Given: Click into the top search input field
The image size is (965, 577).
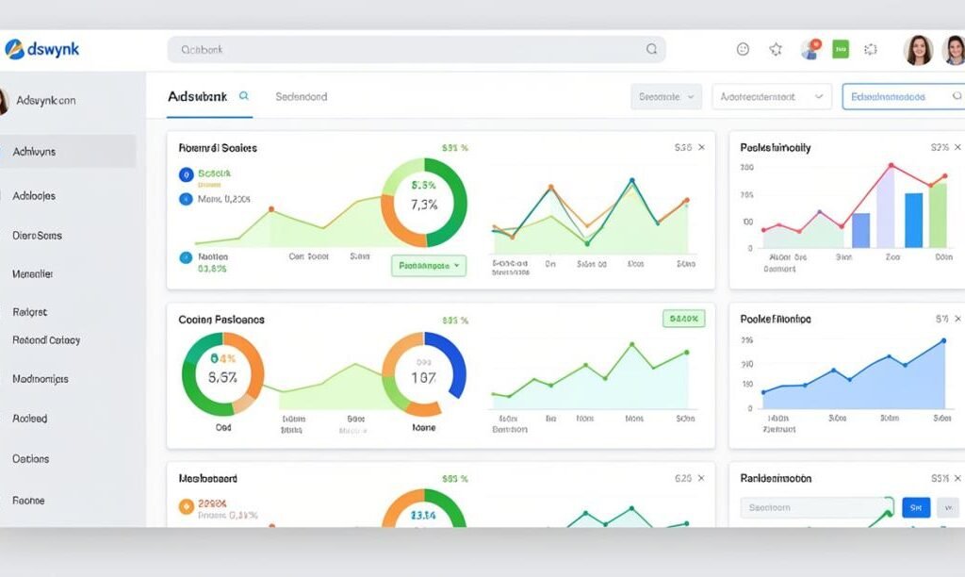Looking at the screenshot, I should coord(405,49).
